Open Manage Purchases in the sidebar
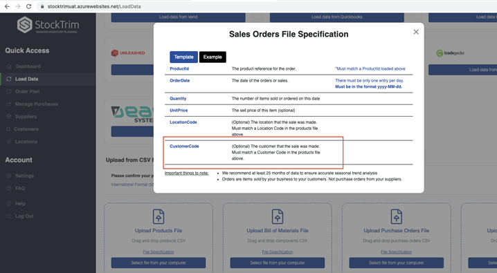 click(37, 104)
